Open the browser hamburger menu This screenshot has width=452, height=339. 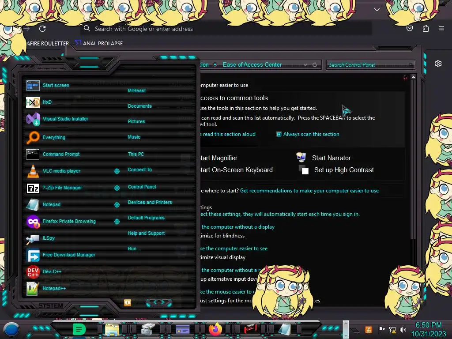[441, 28]
